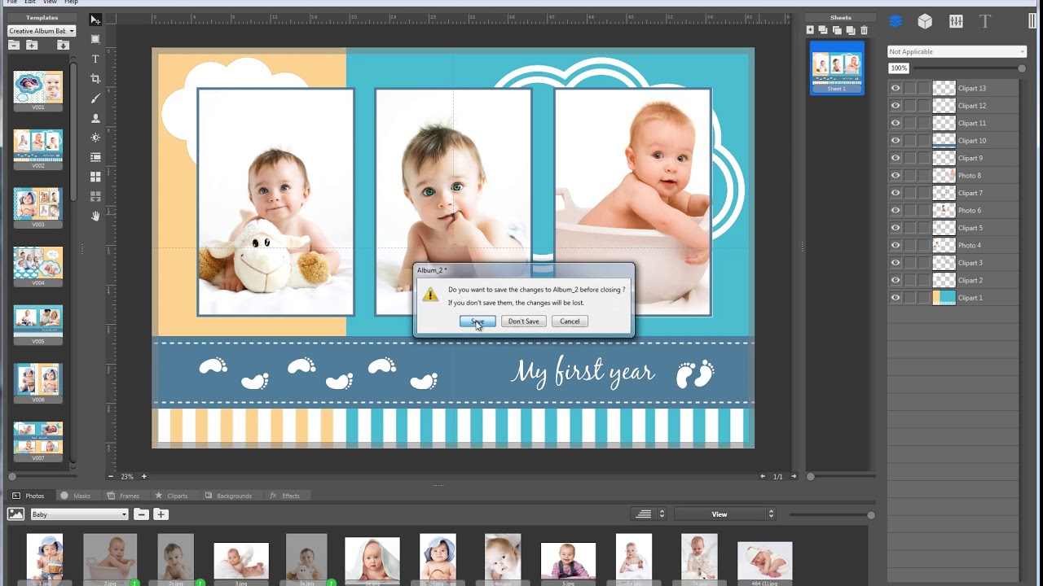Hide the Photo 4 layer
This screenshot has width=1043, height=586.
896,246
